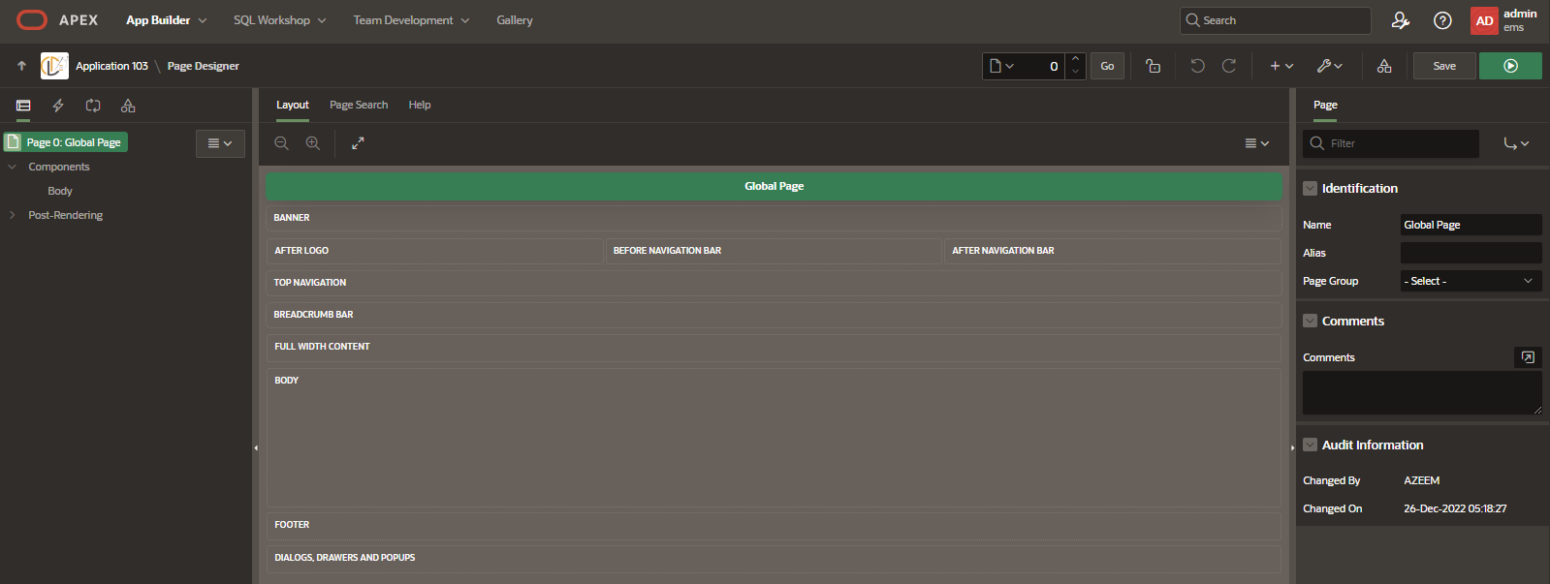Screen dimensions: 1550x584
Task: Switch to the Processing tab icon
Action: (x=93, y=106)
